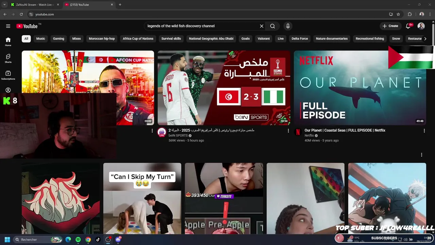The height and width of the screenshot is (245, 435).
Task: Open the tab search dropdown in Chrome
Action: point(4,4)
